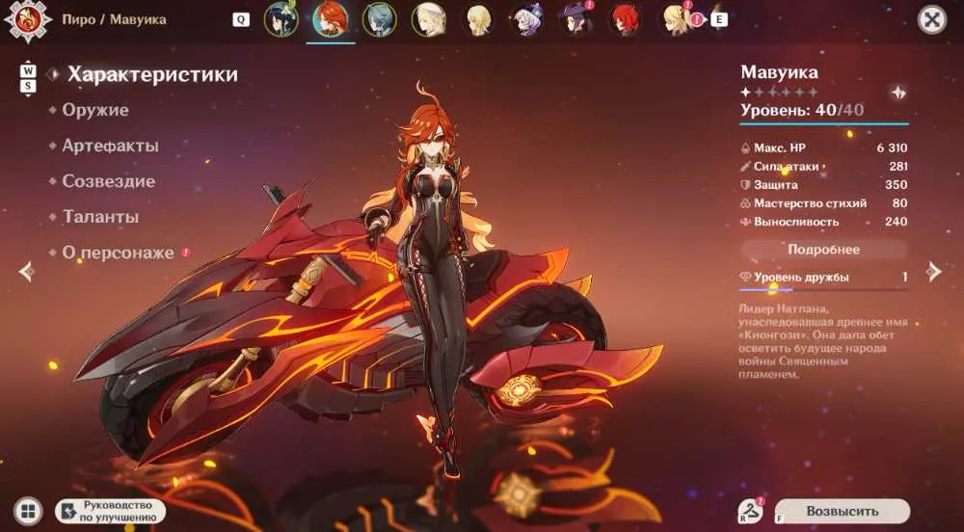Open the Созвездие tab

(108, 181)
